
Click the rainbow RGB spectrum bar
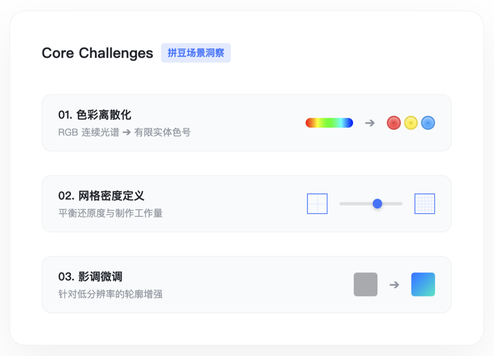[x=329, y=123]
